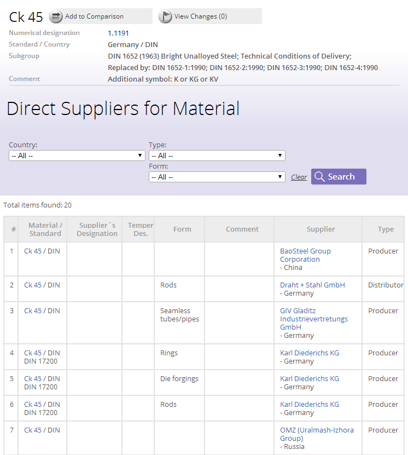
Task: Click the Supplier column header
Action: click(x=321, y=229)
